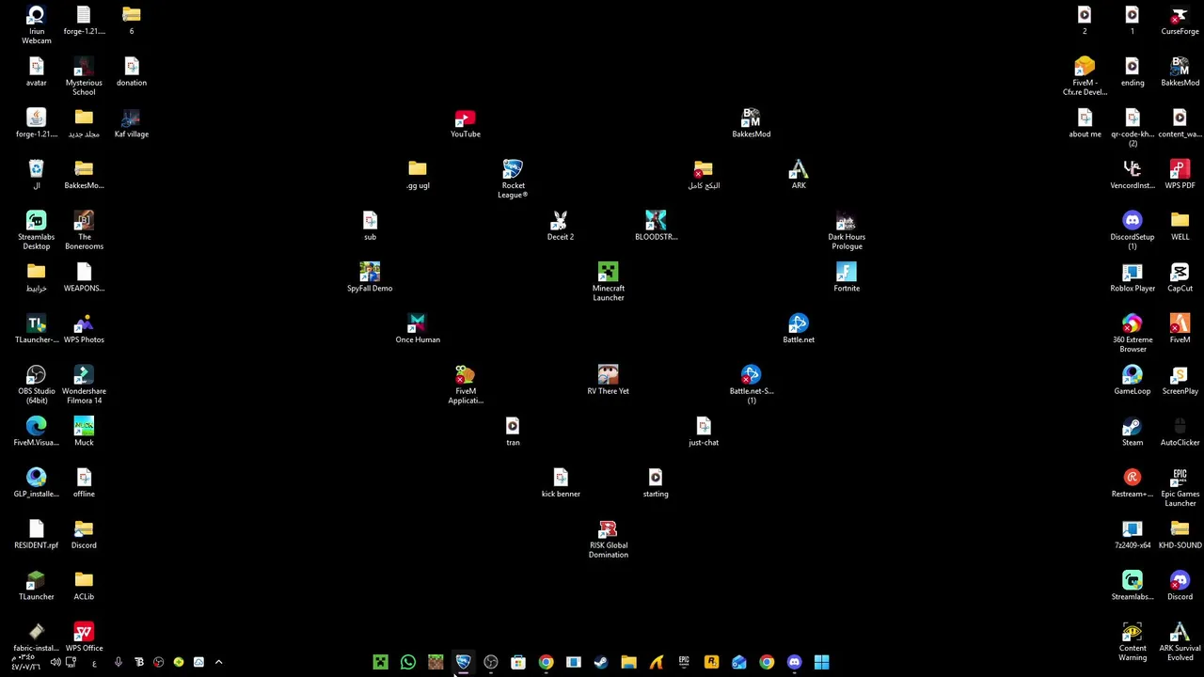Viewport: 1204px width, 677px height.
Task: Select the offline file icon
Action: click(84, 483)
